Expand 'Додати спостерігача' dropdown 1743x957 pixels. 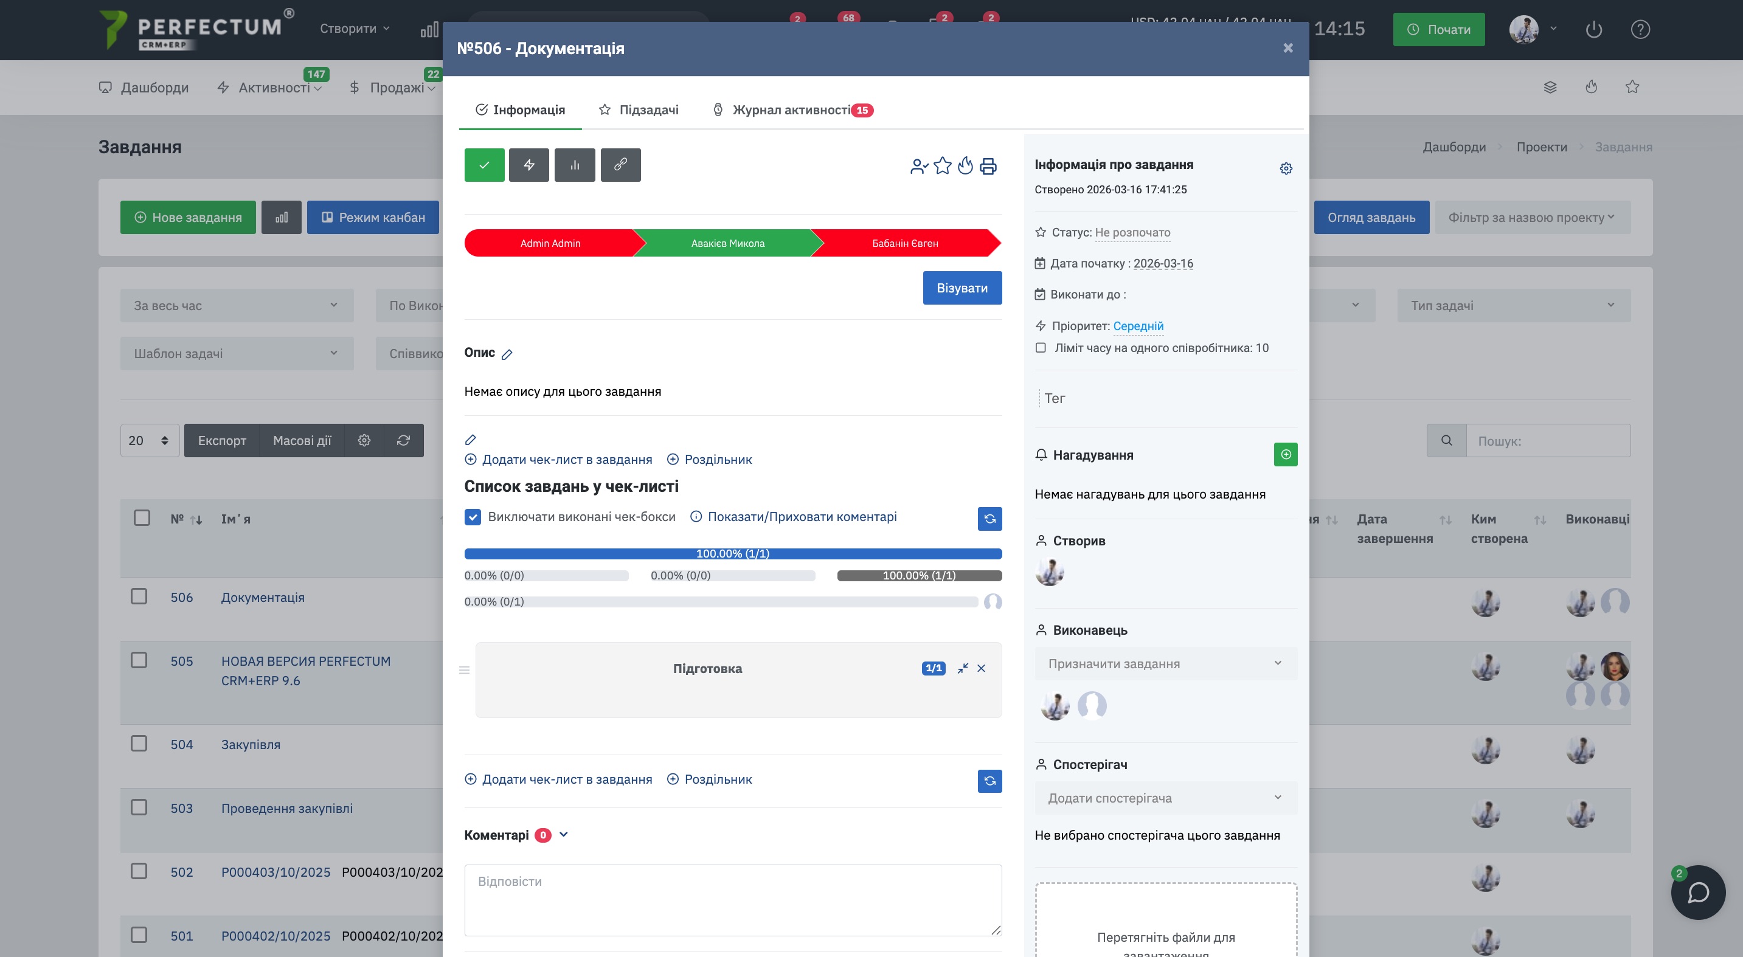pyautogui.click(x=1165, y=798)
